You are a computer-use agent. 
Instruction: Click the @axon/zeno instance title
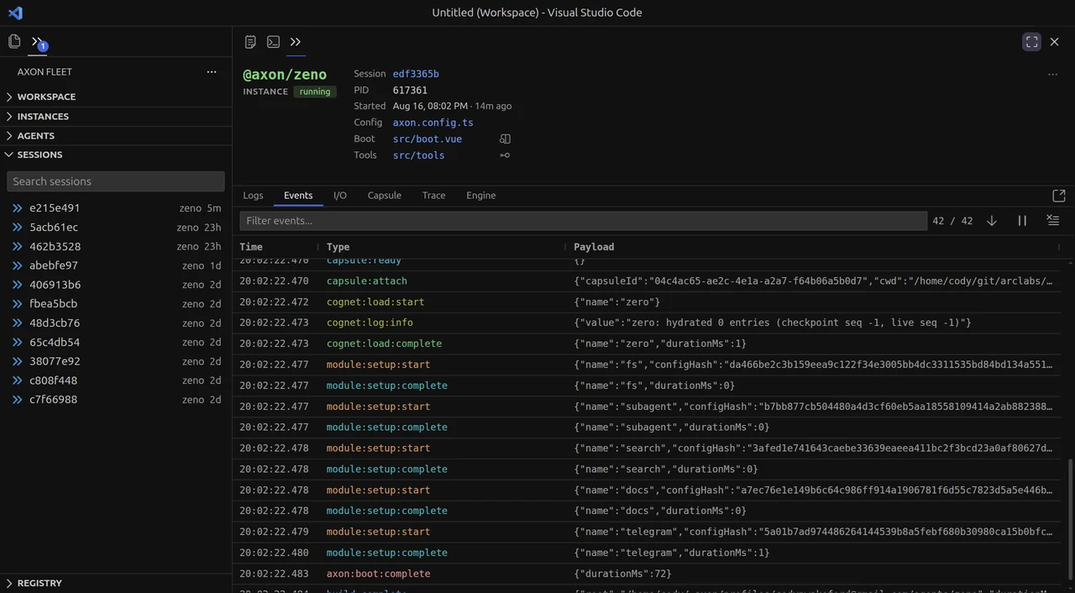pyautogui.click(x=285, y=75)
